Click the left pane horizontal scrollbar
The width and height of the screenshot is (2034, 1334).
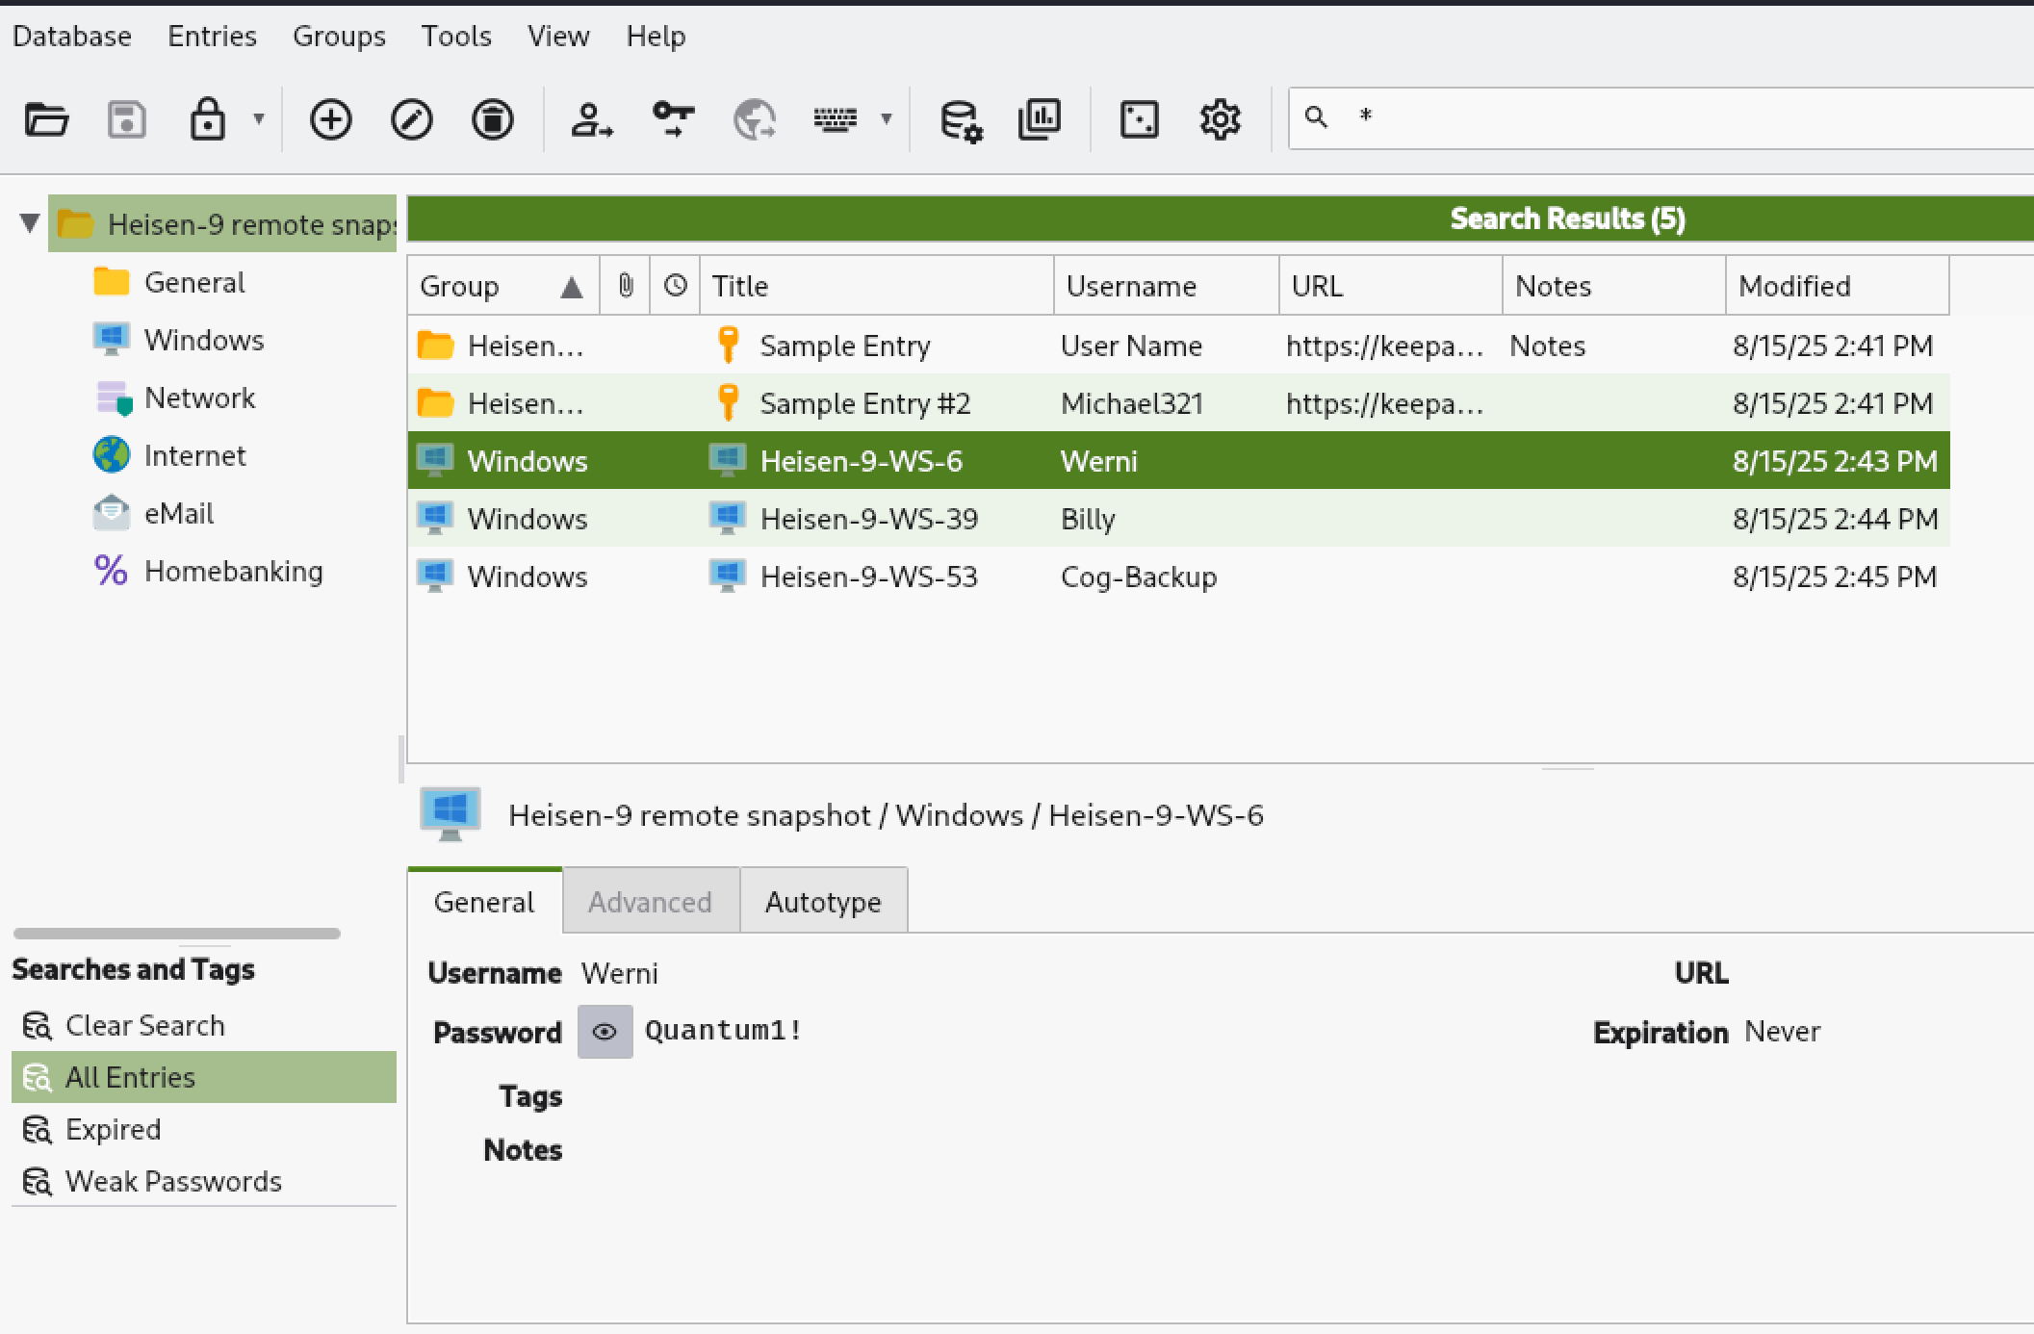coord(177,934)
